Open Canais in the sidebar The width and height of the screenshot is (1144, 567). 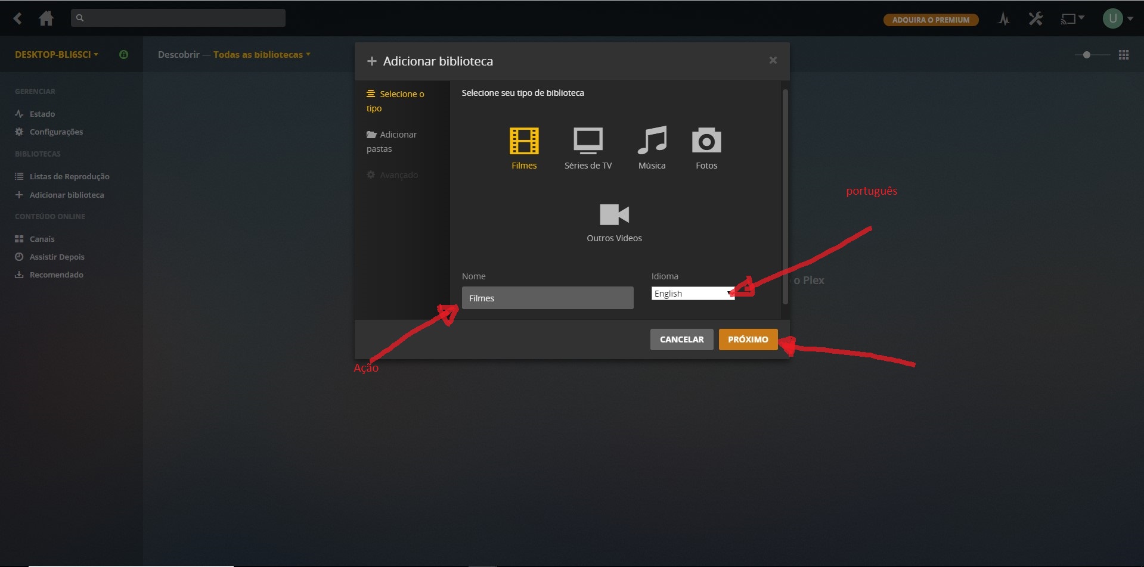point(35,239)
